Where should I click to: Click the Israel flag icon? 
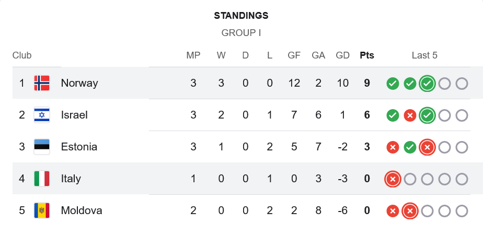click(x=42, y=115)
